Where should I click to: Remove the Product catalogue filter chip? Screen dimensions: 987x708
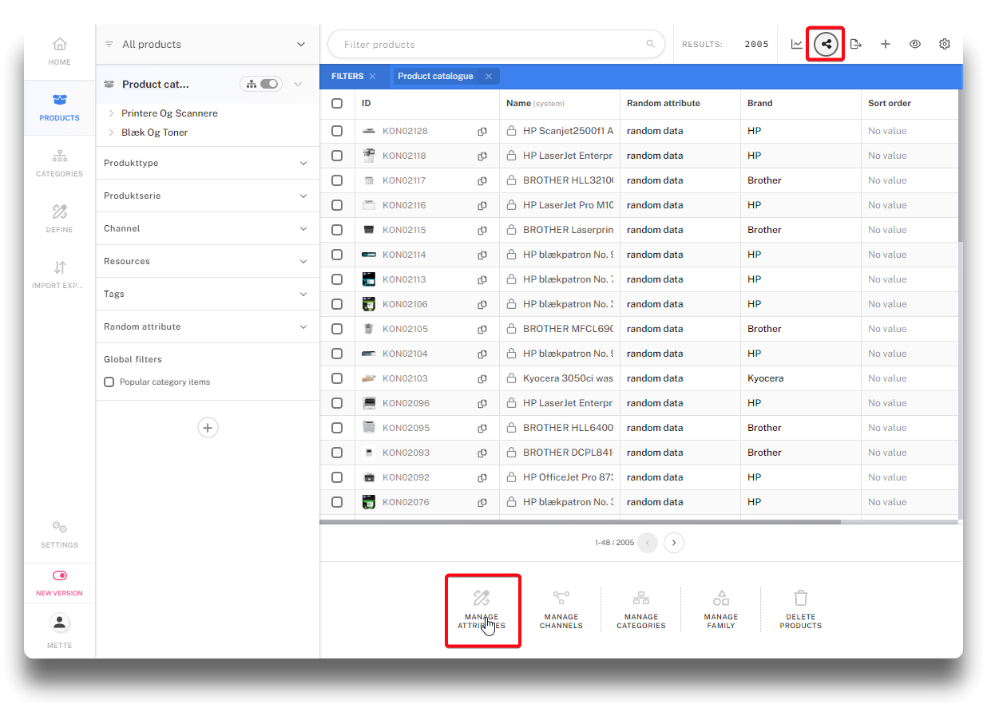[488, 77]
